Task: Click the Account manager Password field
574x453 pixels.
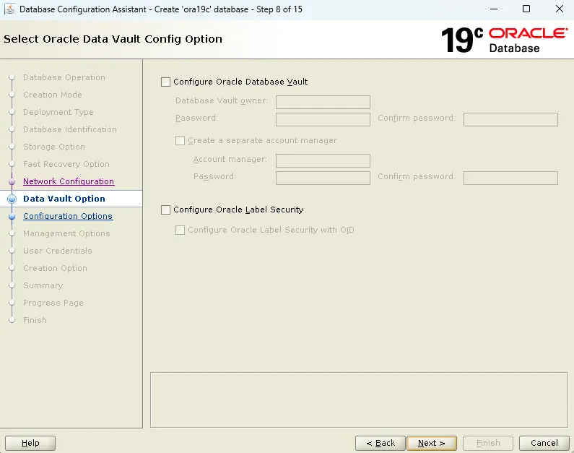Action: 323,178
